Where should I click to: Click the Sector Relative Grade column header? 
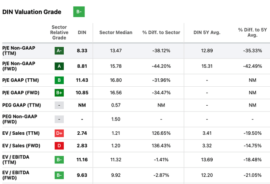coord(59,32)
